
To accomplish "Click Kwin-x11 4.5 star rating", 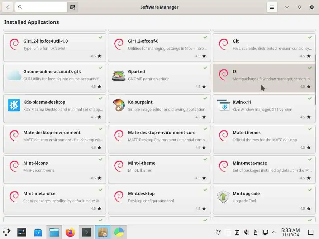I will (305, 117).
